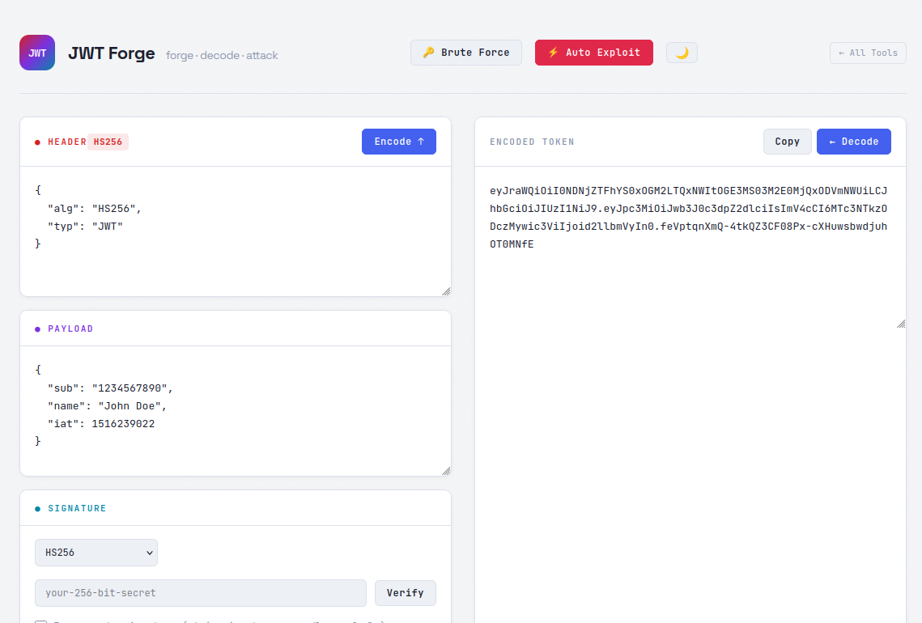Click the lightning icon on Auto Exploit

(552, 52)
